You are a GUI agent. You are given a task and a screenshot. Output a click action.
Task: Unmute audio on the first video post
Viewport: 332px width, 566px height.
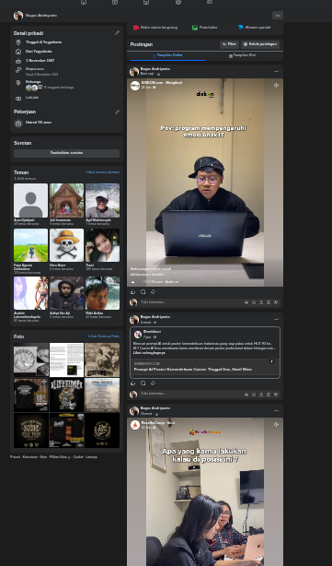coord(276,86)
